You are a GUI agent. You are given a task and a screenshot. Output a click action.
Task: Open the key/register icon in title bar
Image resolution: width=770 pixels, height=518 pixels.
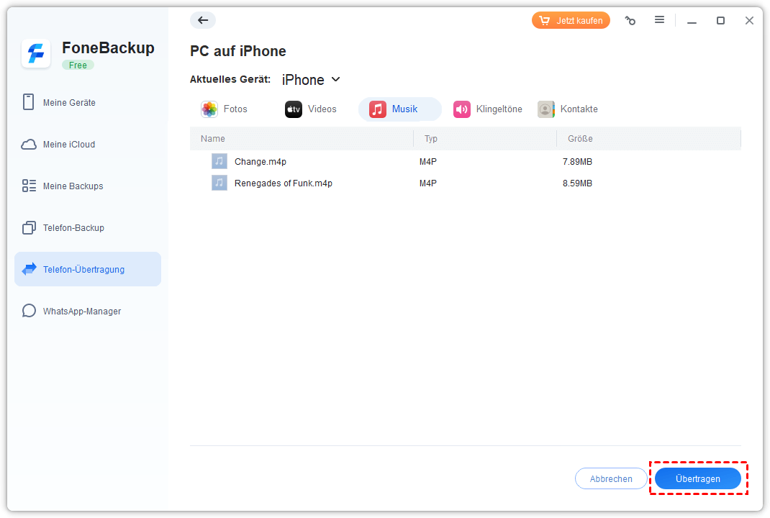click(630, 21)
